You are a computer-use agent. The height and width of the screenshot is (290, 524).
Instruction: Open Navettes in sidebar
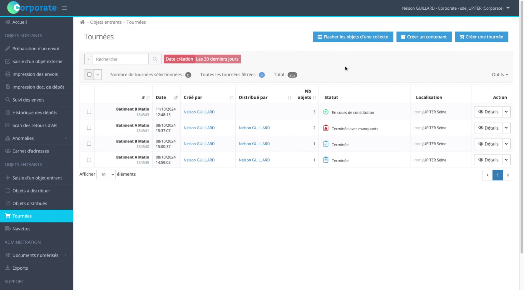point(37,229)
